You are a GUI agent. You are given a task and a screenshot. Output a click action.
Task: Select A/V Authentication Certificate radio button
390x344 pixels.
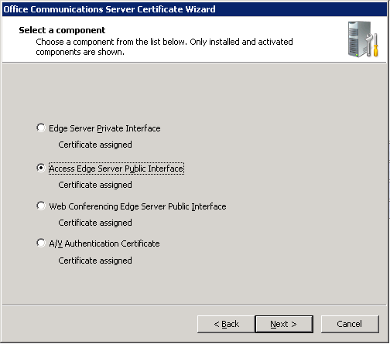click(x=41, y=243)
